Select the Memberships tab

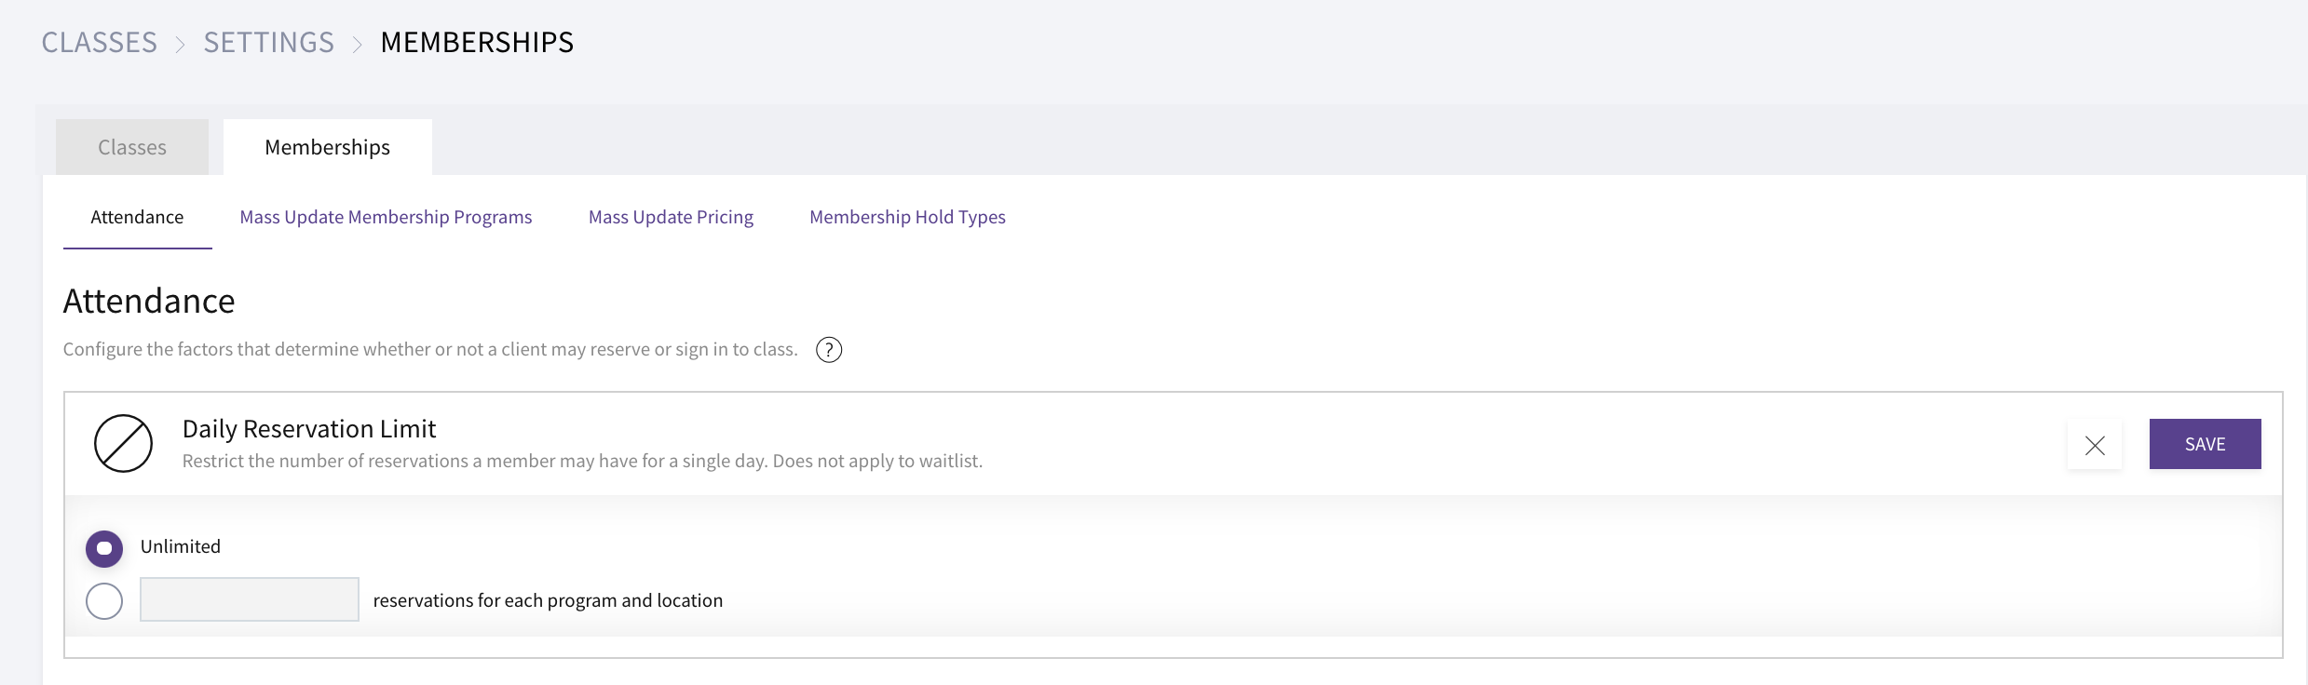click(328, 147)
